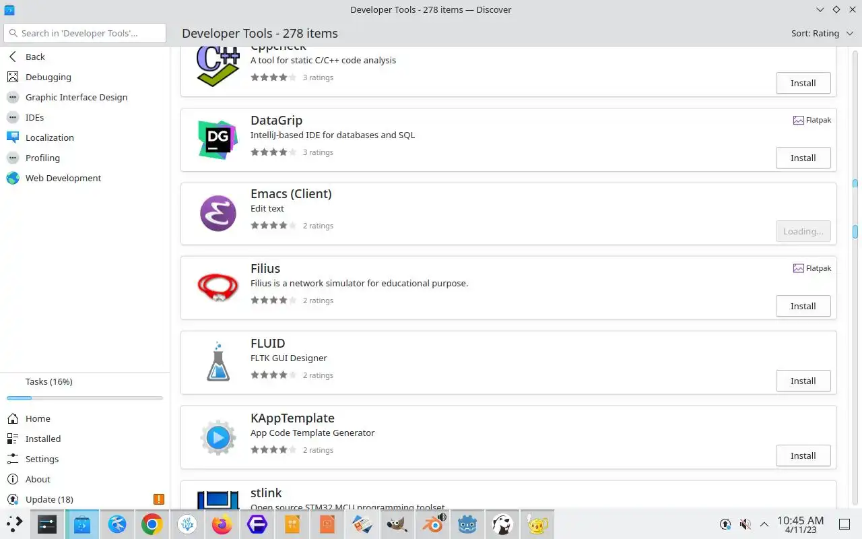
Task: Install Filius
Action: pos(803,306)
